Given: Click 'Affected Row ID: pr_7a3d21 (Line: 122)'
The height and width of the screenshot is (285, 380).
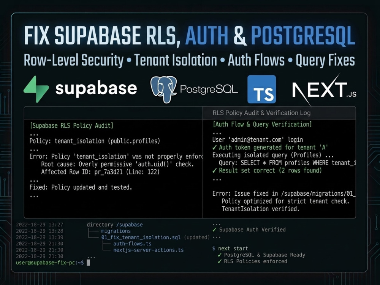Looking at the screenshot, I should point(100,172).
